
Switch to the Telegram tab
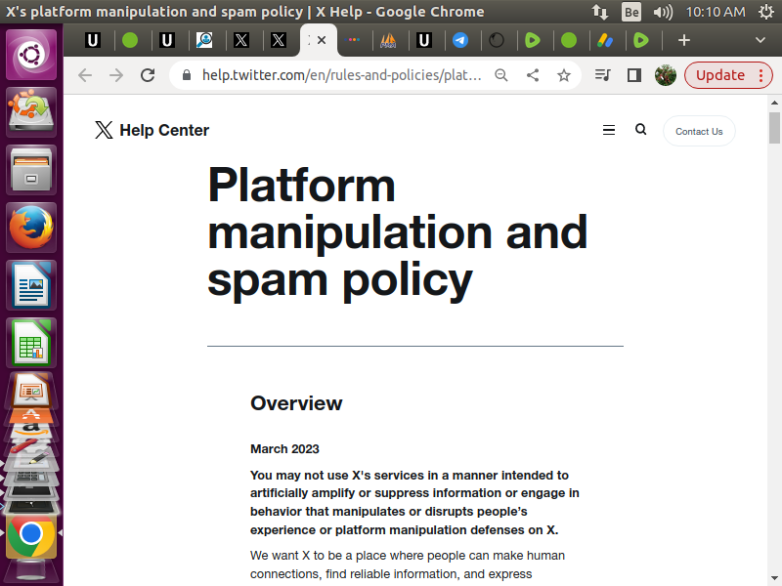click(x=460, y=40)
